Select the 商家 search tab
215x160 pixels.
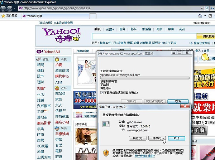point(159,29)
